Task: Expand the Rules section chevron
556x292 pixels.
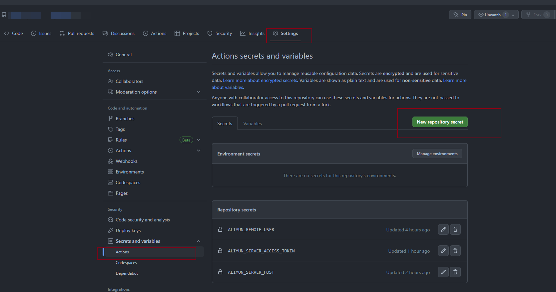Action: [199, 140]
